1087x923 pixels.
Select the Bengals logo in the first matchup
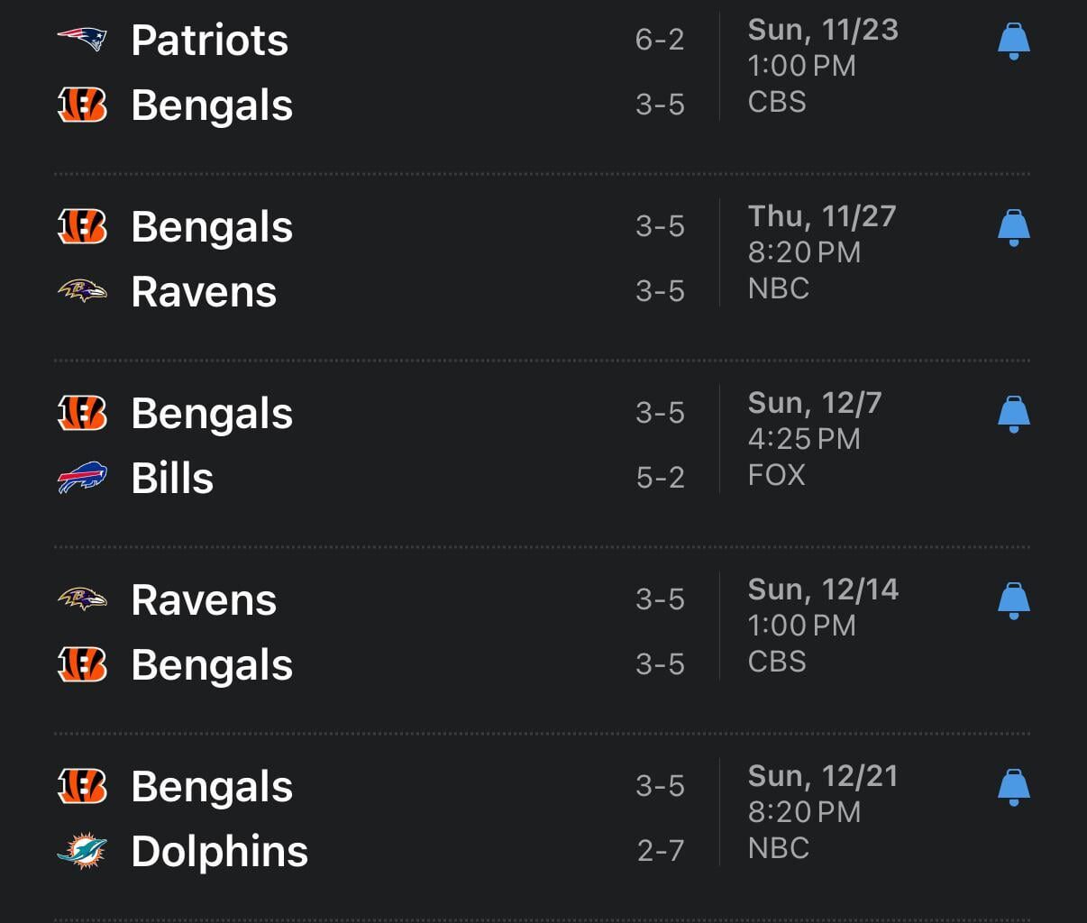click(82, 105)
